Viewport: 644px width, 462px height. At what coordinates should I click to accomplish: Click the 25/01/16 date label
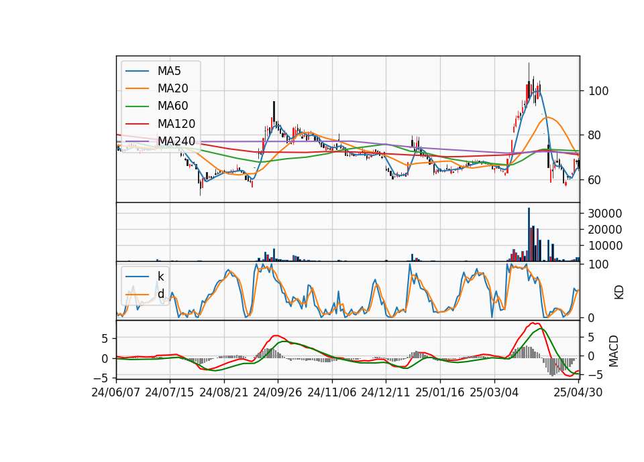click(440, 392)
